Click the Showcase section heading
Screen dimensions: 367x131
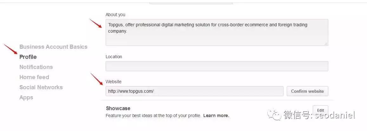118,108
